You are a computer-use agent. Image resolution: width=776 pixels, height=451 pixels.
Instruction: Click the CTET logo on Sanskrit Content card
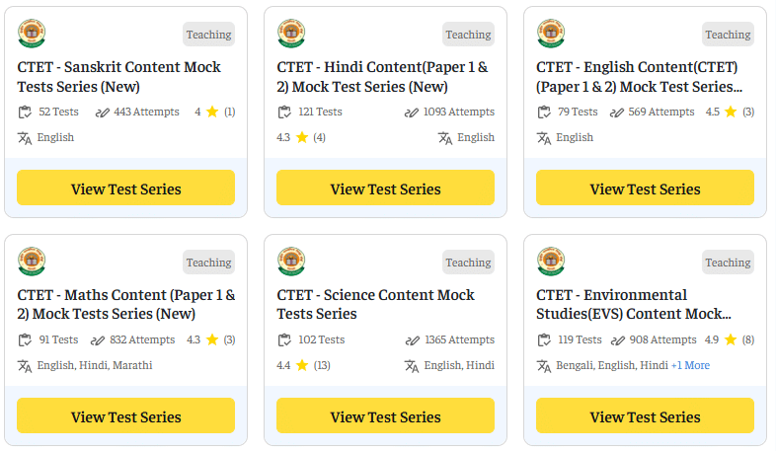(x=32, y=34)
